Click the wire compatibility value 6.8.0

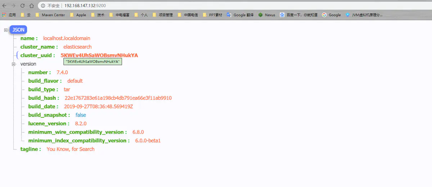coord(138,132)
